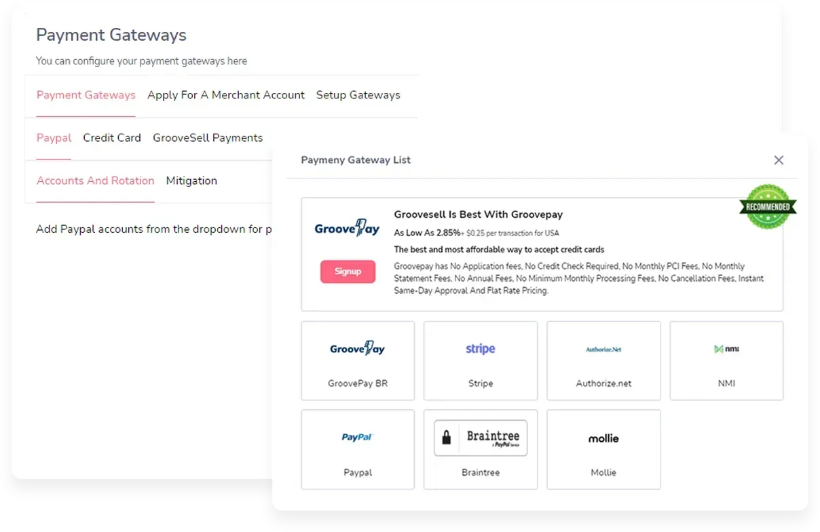Click the 'As Low As 2.85%' rate text
The image size is (820, 532).
pos(427,233)
